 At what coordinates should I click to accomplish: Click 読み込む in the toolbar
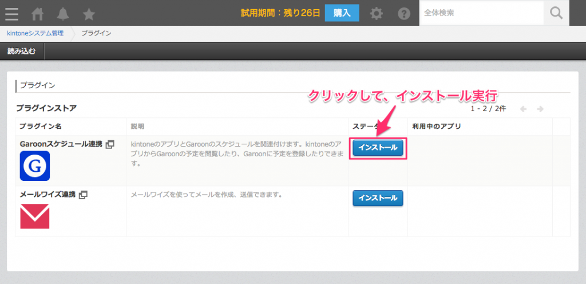pos(22,52)
